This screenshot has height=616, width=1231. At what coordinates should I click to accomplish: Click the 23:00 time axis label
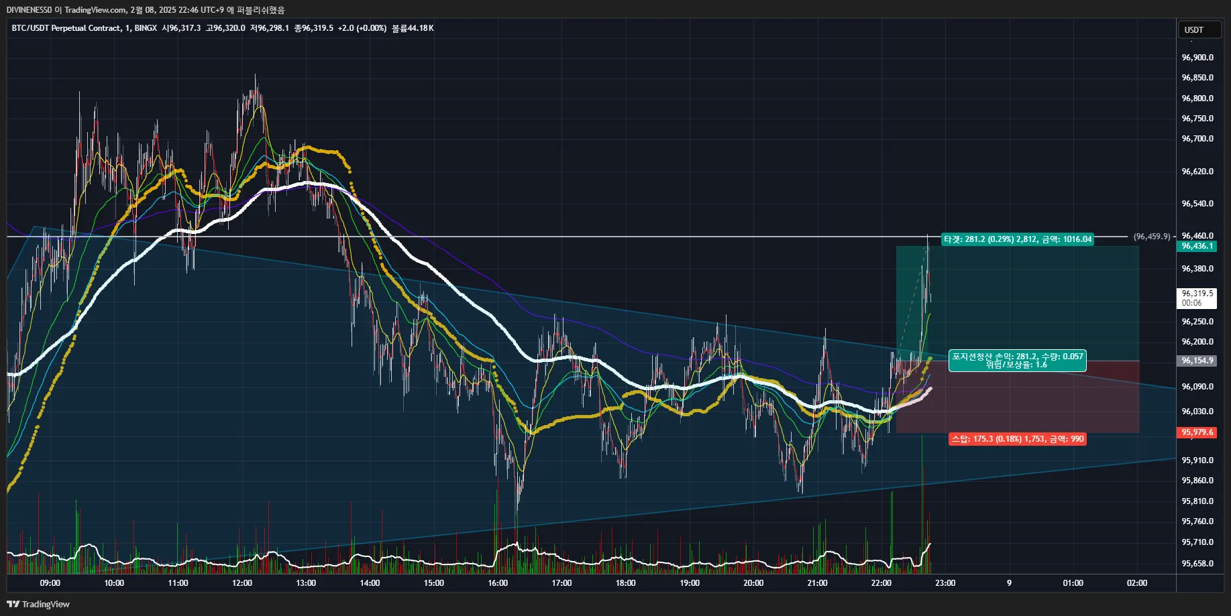click(x=945, y=583)
